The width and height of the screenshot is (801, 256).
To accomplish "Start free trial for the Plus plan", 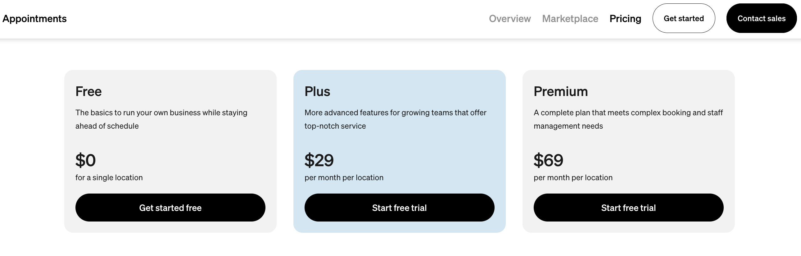I will coord(399,208).
